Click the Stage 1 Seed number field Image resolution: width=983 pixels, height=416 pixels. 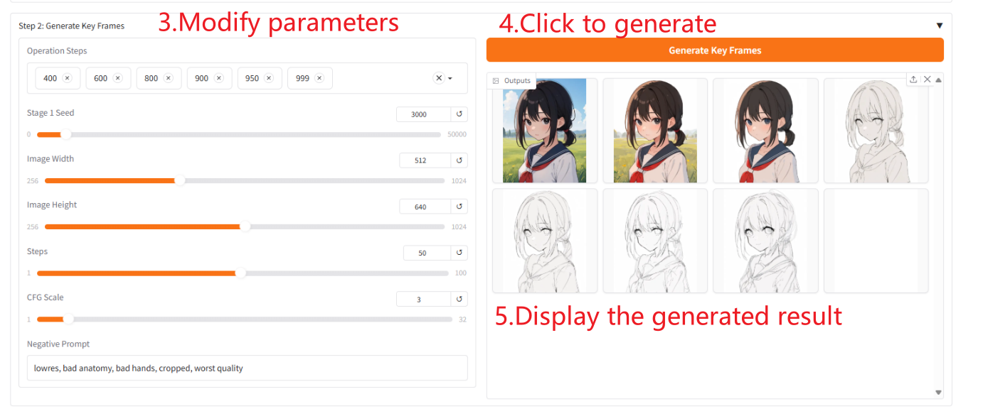(x=424, y=114)
